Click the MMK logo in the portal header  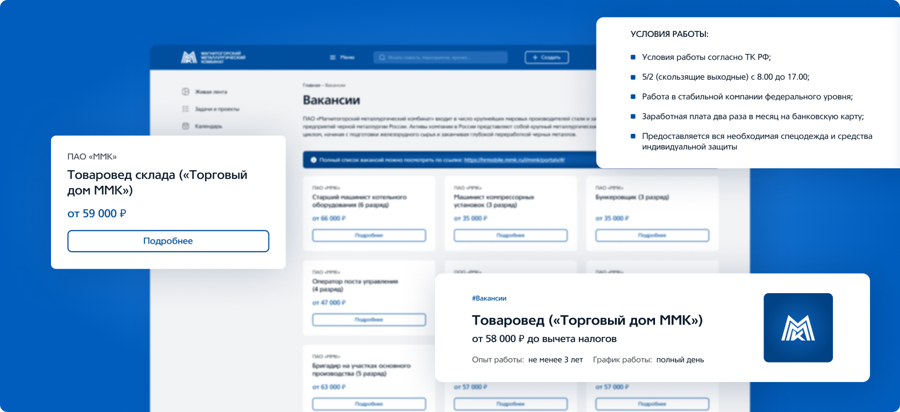pos(213,57)
